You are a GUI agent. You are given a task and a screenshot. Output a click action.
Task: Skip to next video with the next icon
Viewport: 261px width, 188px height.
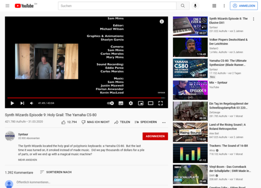pyautogui.click(x=22, y=103)
